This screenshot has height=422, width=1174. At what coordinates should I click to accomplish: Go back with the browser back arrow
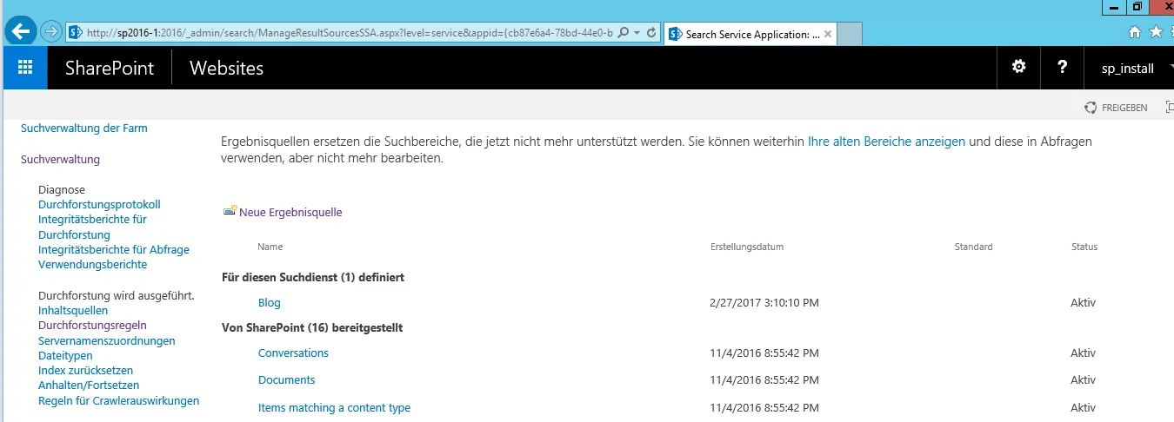21,32
